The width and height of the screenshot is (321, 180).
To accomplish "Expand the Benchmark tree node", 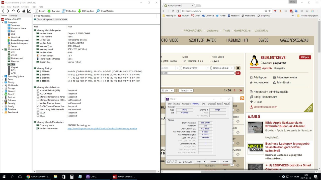I will pyautogui.click(x=3, y=112).
